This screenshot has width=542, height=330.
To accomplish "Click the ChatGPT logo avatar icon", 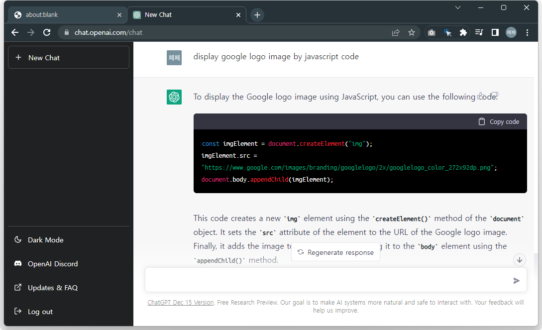I will (x=174, y=97).
